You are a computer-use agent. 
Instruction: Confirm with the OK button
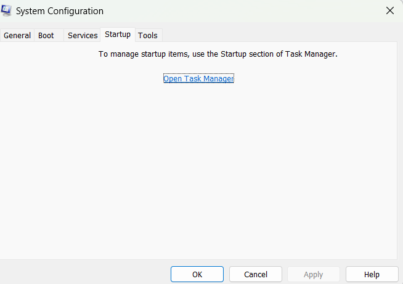point(197,274)
